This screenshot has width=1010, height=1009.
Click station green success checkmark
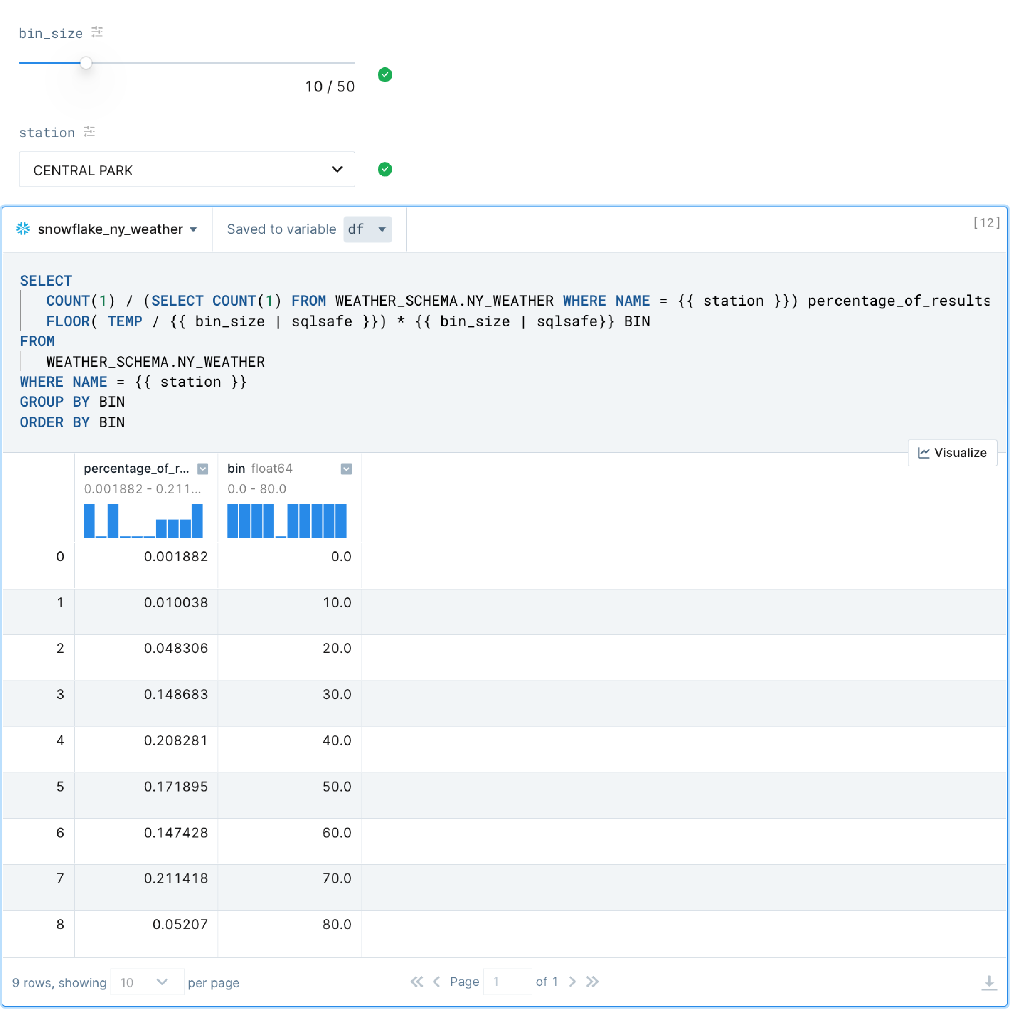[385, 169]
